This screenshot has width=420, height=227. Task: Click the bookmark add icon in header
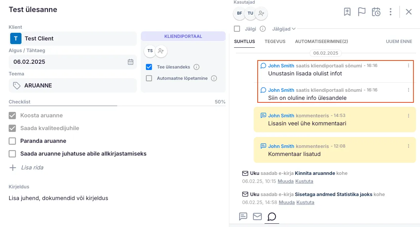click(x=347, y=12)
